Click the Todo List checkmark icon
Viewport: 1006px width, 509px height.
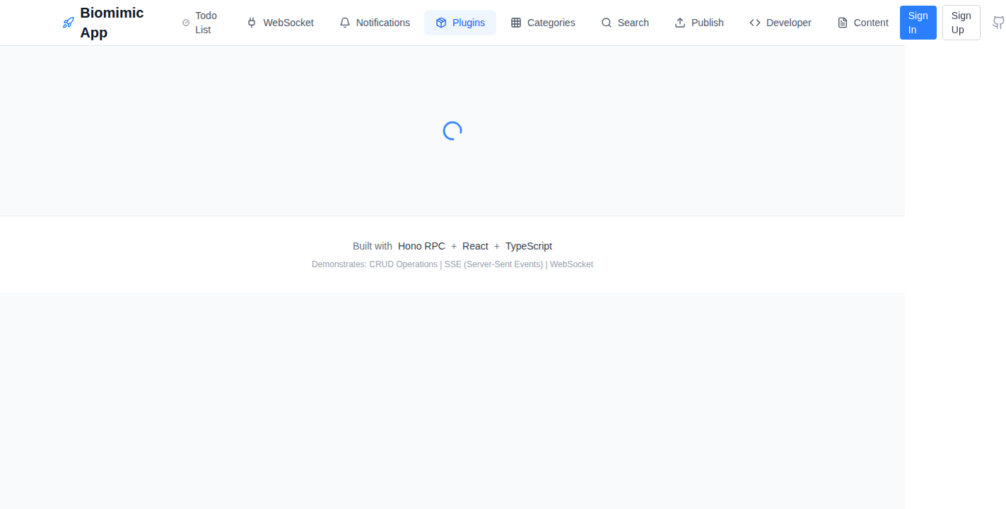[x=186, y=23]
